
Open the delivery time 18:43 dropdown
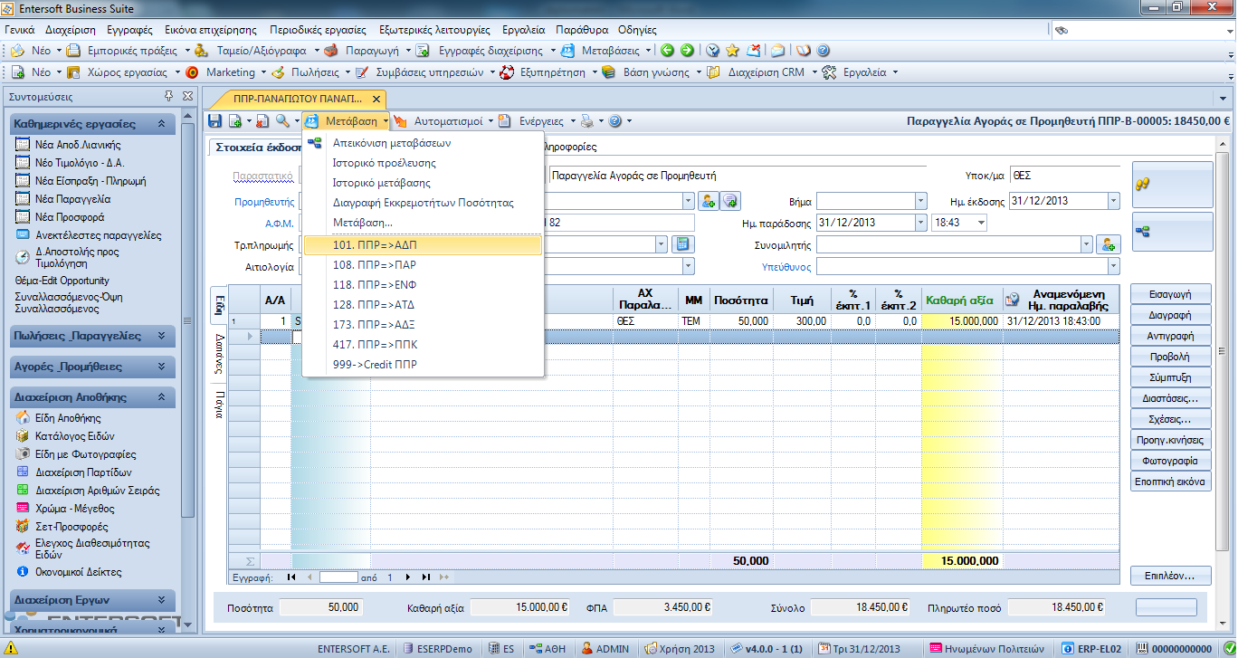pyautogui.click(x=981, y=223)
